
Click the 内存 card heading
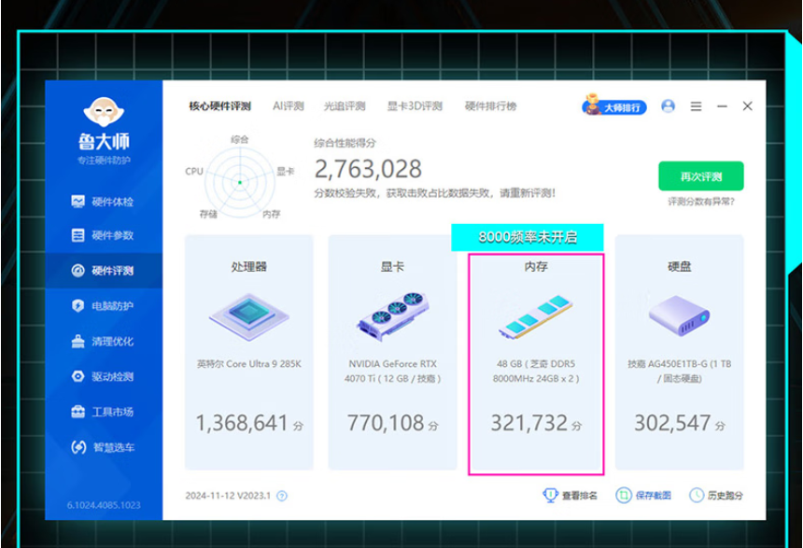(536, 266)
